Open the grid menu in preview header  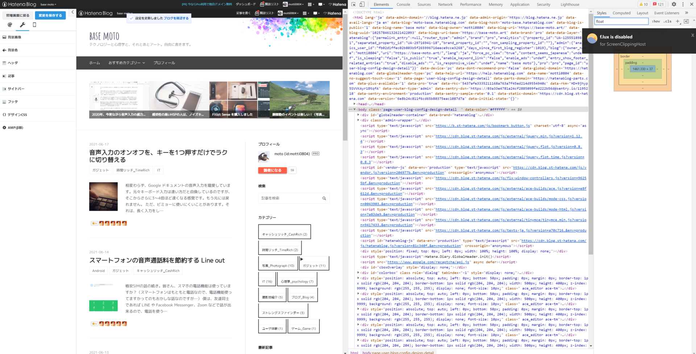click(305, 13)
